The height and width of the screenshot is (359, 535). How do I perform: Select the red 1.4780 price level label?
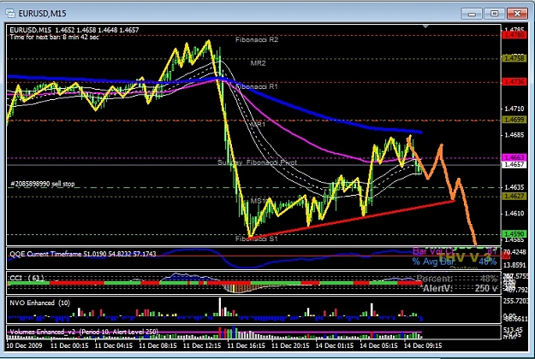pos(514,35)
